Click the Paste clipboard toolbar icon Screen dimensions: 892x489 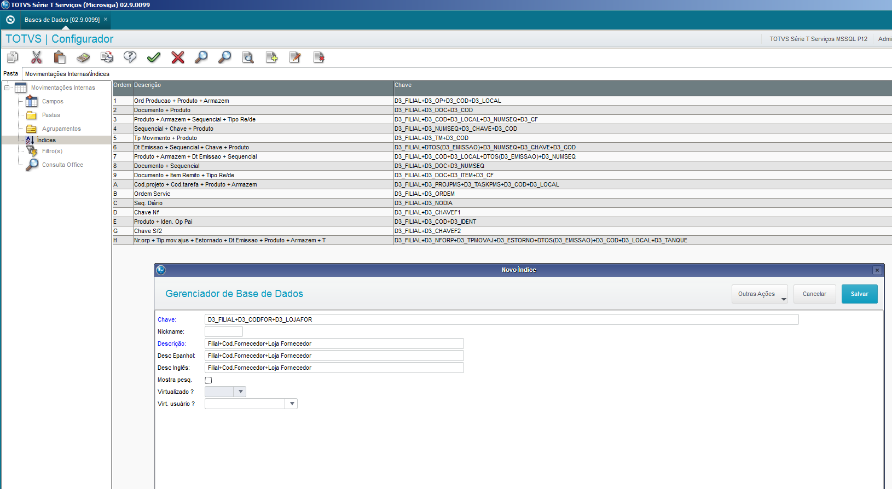[60, 57]
